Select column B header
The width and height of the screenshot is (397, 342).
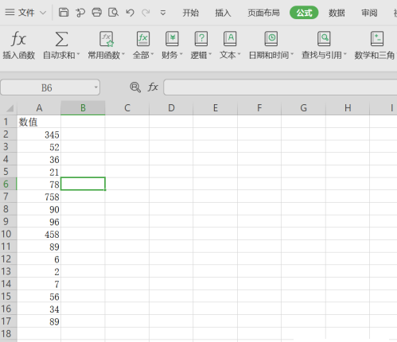click(x=83, y=108)
